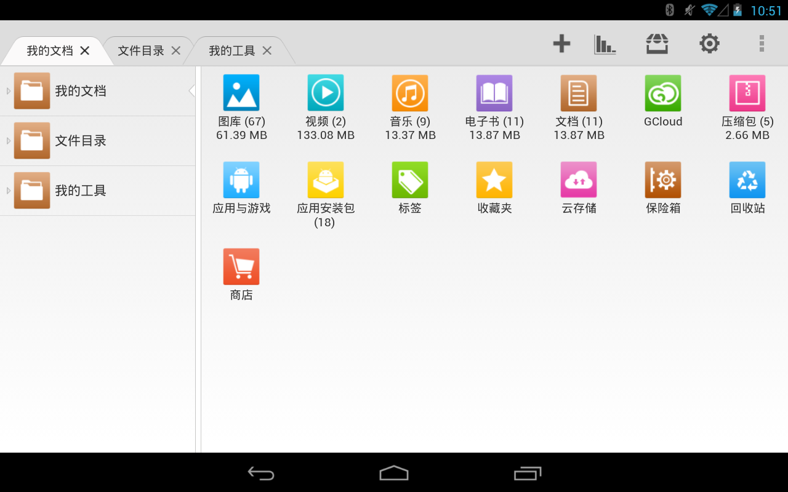This screenshot has width=788, height=492.
Task: Open the store icon in top toolbar
Action: (x=657, y=44)
